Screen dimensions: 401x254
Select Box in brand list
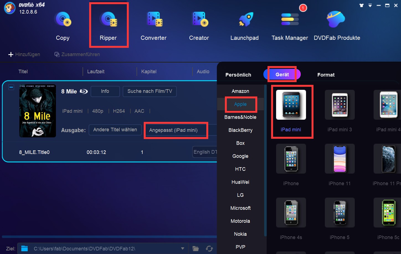click(240, 143)
